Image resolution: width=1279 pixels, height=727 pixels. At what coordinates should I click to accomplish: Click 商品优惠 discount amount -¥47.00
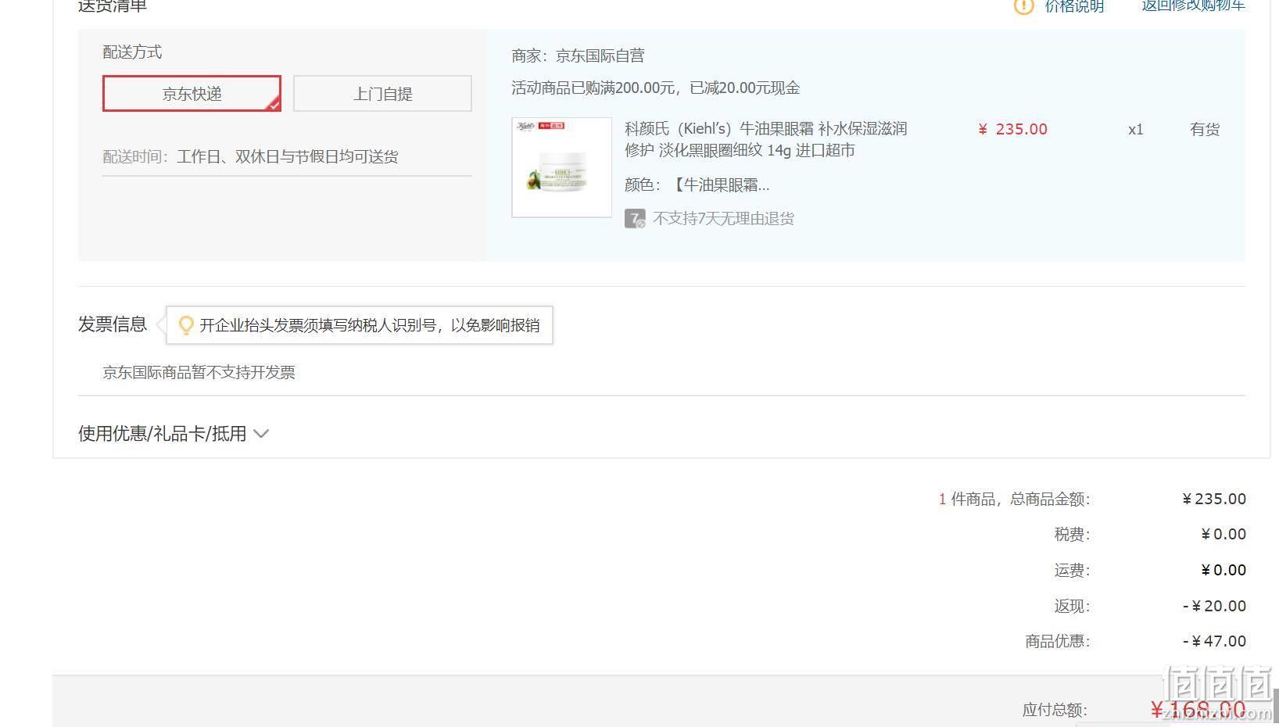[x=1215, y=641]
